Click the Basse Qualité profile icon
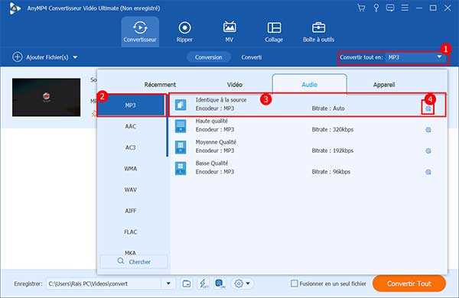Image resolution: width=459 pixels, height=298 pixels. click(x=181, y=168)
